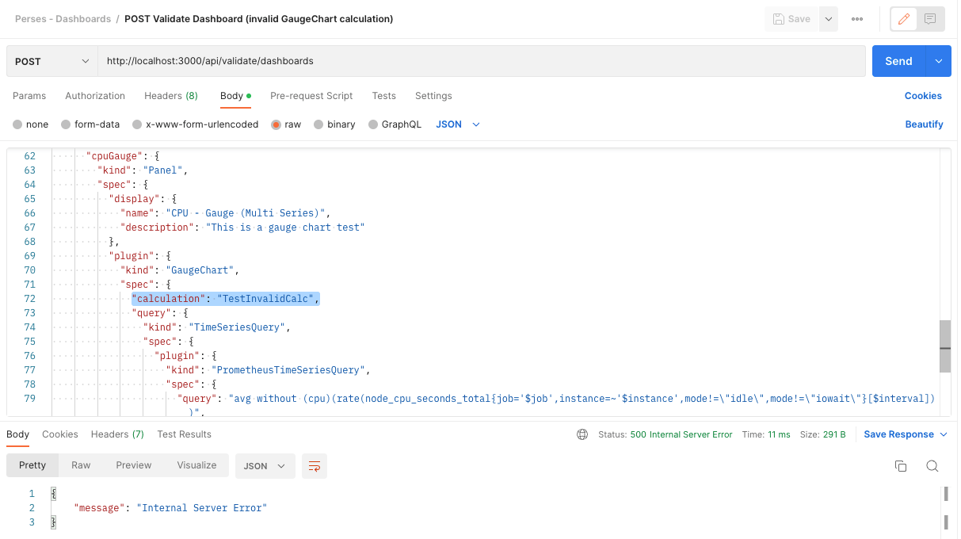Click the response pane vertical scrollbar
Viewport: 961px width, 539px height.
(946, 507)
